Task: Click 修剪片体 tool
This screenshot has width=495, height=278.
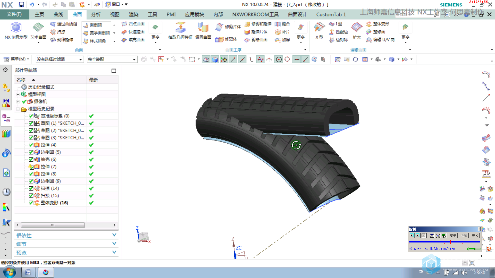Action: 228,27
